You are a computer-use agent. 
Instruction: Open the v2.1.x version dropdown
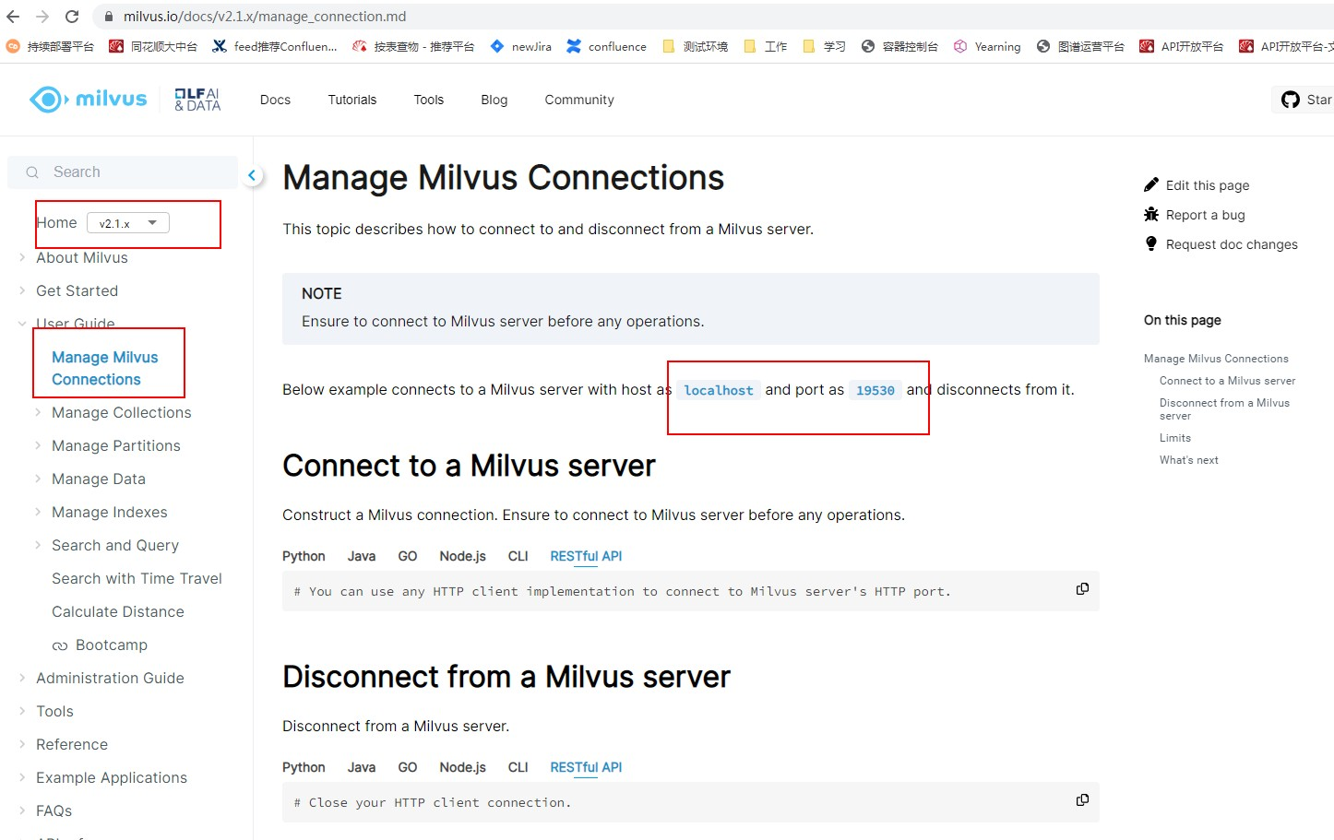click(127, 222)
